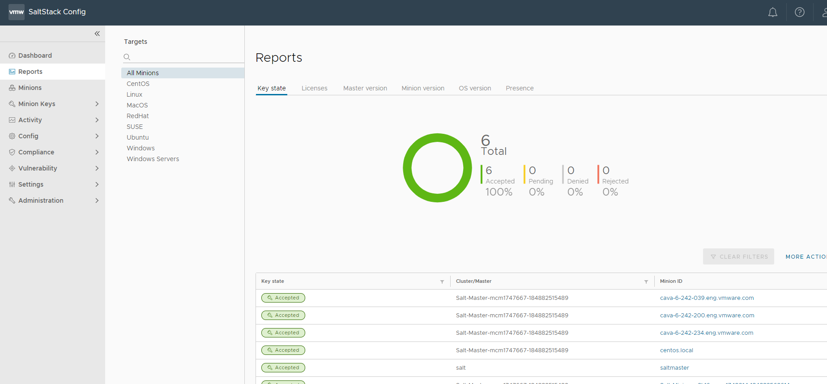
Task: Select the MacOS target group
Action: (x=137, y=105)
